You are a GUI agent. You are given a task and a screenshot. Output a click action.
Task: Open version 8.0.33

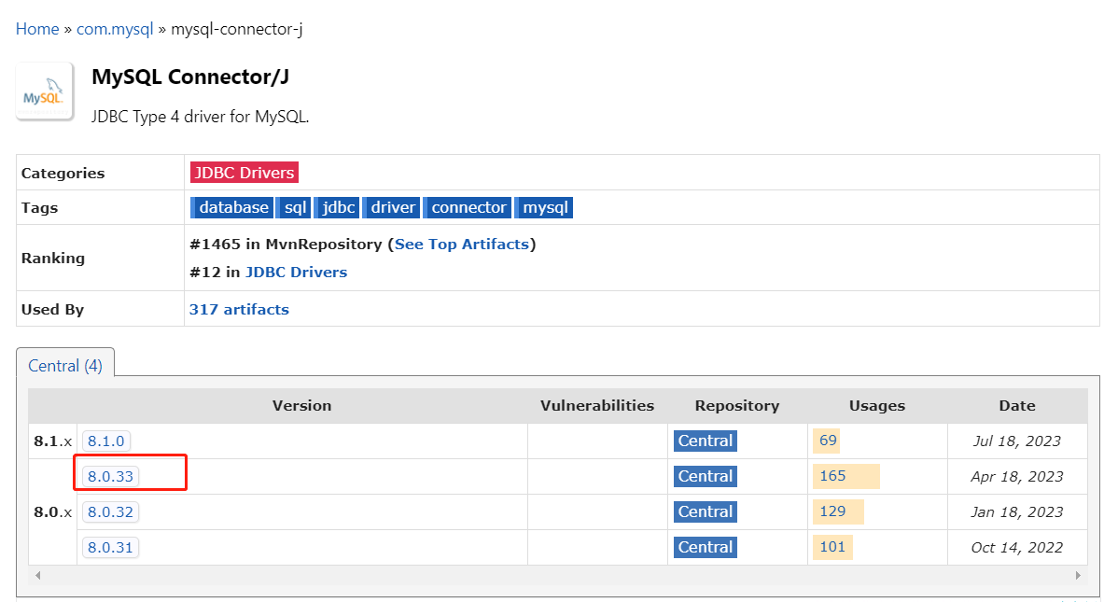point(110,477)
